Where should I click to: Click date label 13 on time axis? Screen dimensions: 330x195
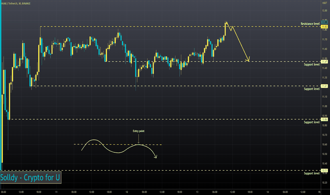[x=197, y=192]
